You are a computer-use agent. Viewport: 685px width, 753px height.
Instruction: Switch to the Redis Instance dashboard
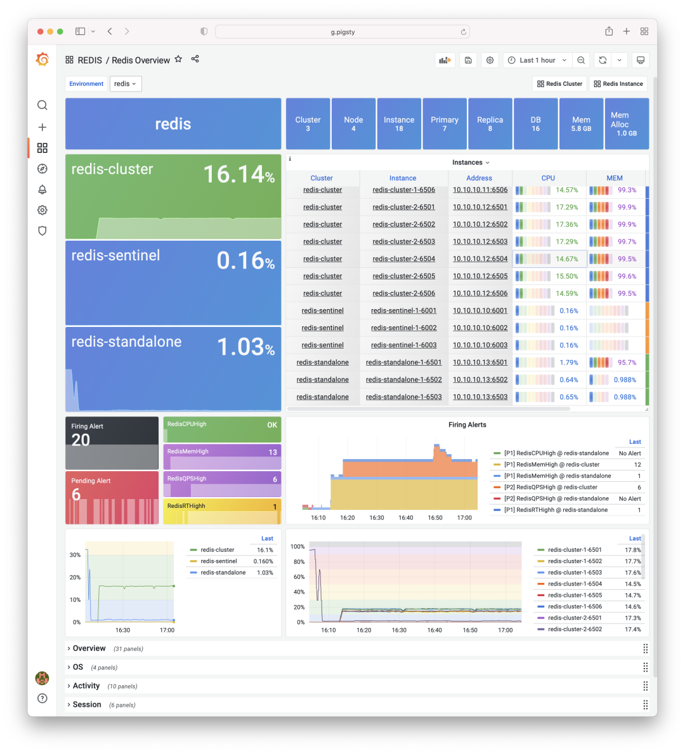point(618,83)
